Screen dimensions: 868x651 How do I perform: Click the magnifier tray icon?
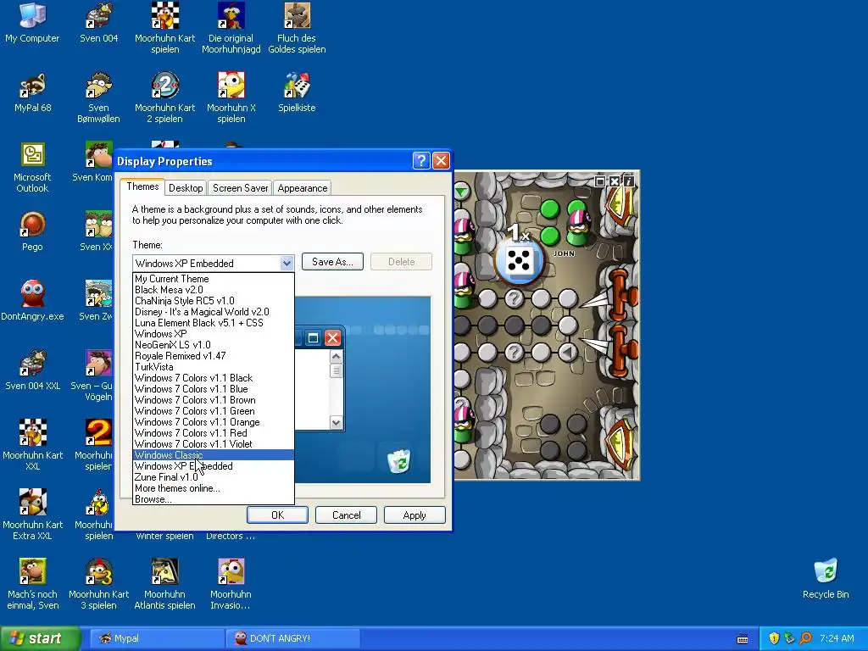(x=805, y=638)
